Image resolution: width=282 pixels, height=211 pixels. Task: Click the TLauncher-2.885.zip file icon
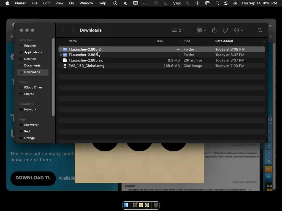(x=65, y=60)
